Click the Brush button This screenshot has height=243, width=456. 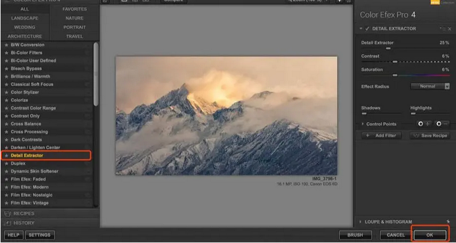[x=355, y=235]
